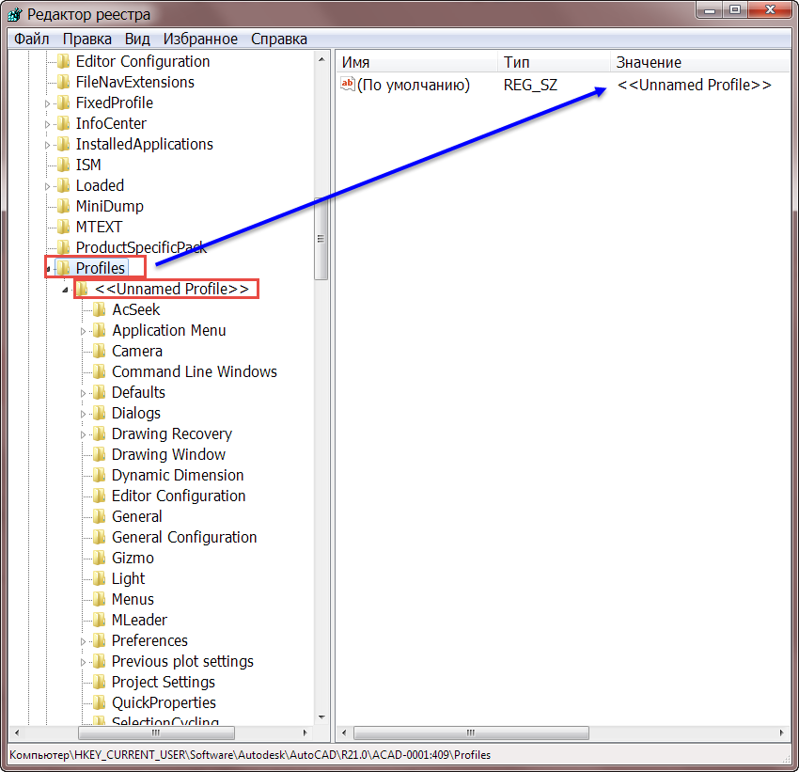Image resolution: width=799 pixels, height=772 pixels.
Task: Click the Command Line Windows folder icon
Action: pos(100,371)
